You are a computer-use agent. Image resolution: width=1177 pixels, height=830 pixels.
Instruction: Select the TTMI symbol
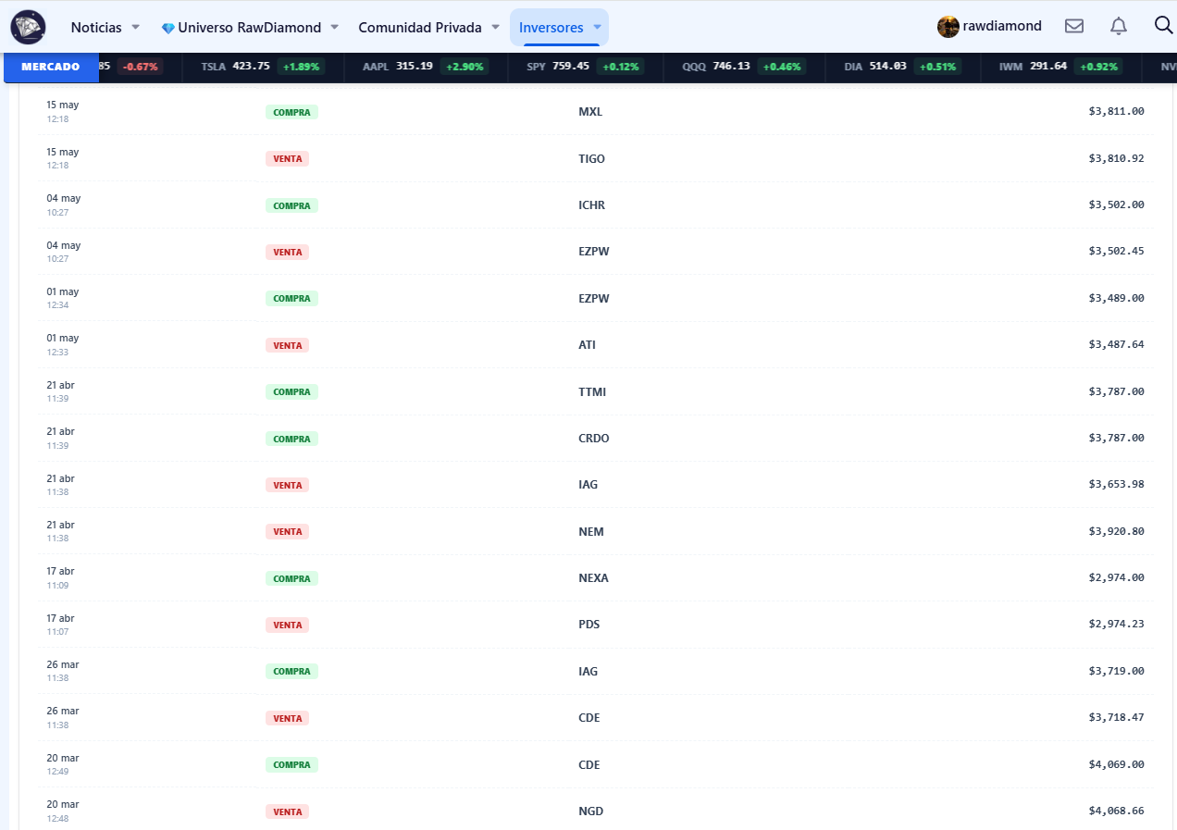tap(592, 392)
